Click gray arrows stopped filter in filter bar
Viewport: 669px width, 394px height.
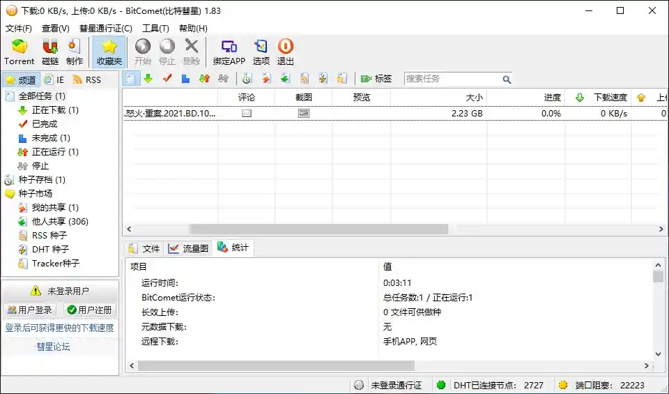click(x=223, y=79)
